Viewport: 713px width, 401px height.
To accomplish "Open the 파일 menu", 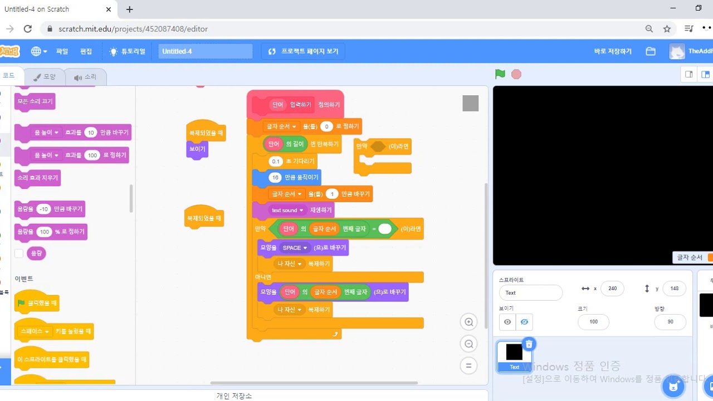I will click(x=62, y=51).
